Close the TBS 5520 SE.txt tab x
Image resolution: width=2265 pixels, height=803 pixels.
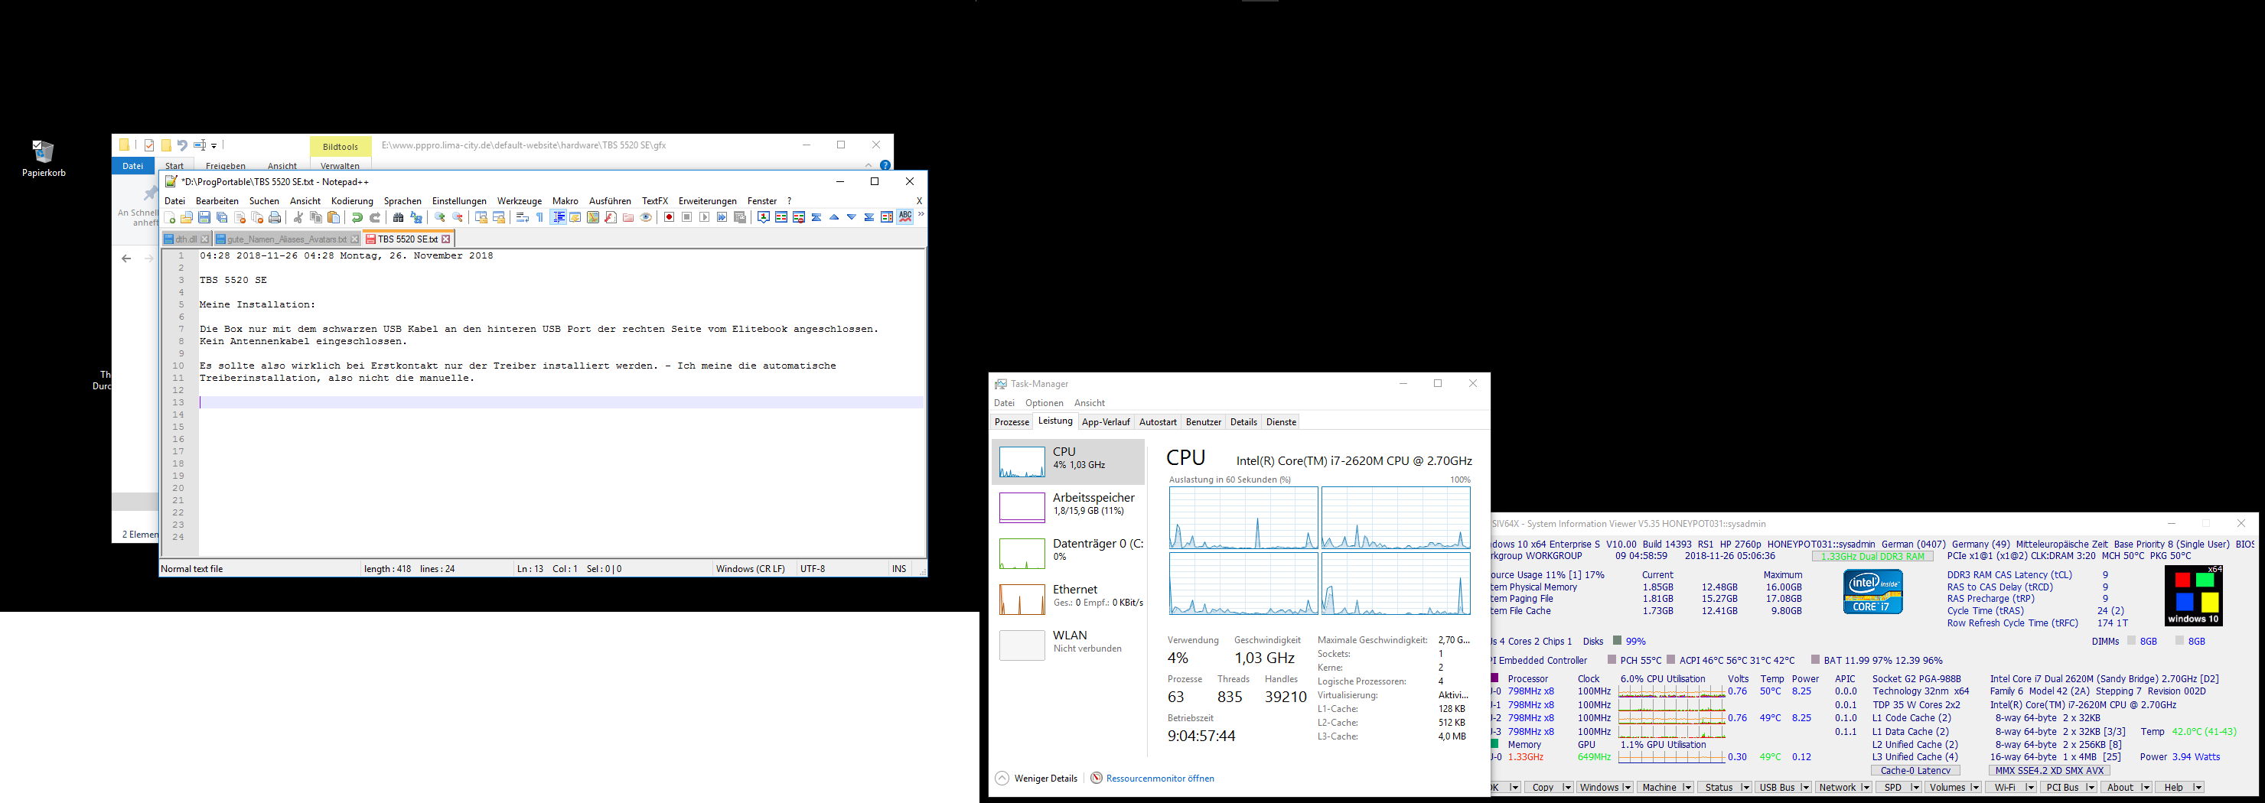pyautogui.click(x=446, y=239)
